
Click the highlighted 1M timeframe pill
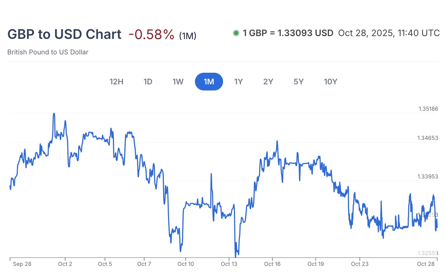[209, 82]
